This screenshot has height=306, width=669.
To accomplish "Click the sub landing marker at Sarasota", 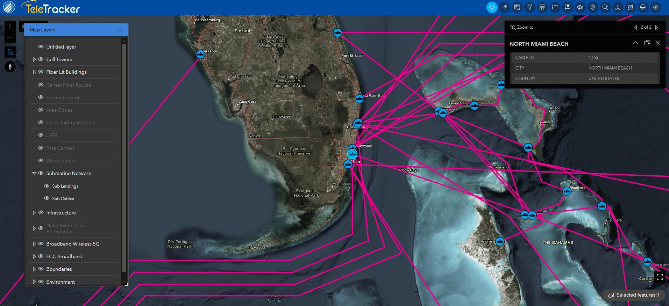I will click(x=200, y=54).
